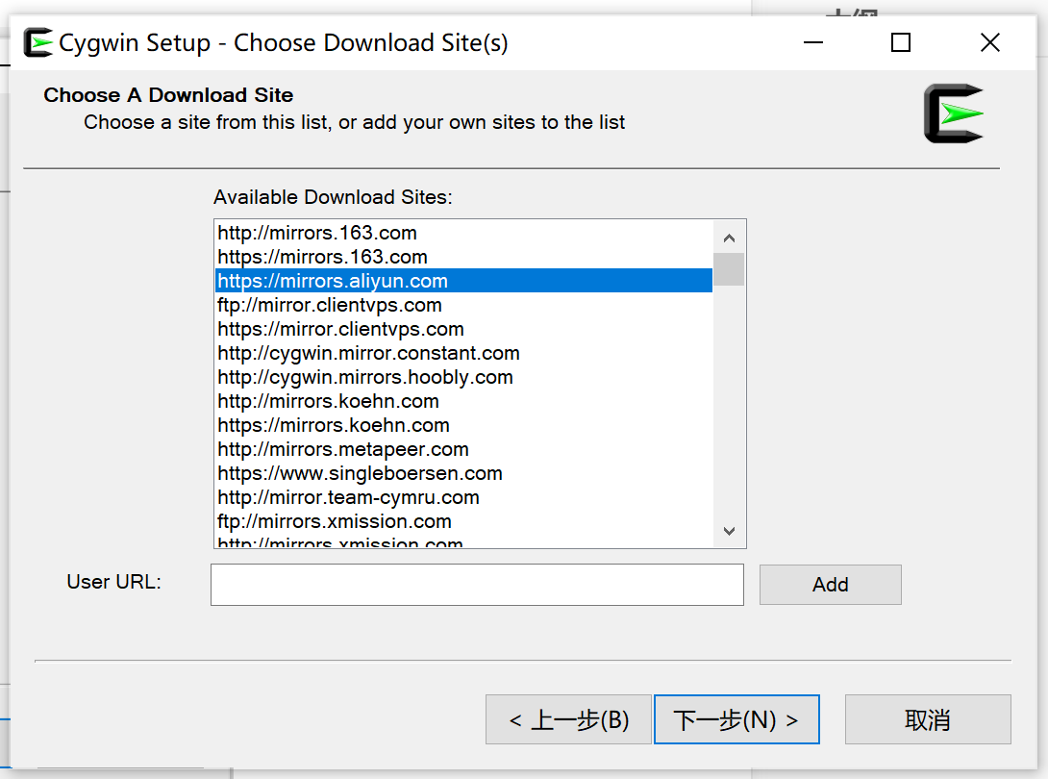The width and height of the screenshot is (1048, 779).
Task: Choose http://mirrors.metapeer.com mirror
Action: (x=463, y=449)
